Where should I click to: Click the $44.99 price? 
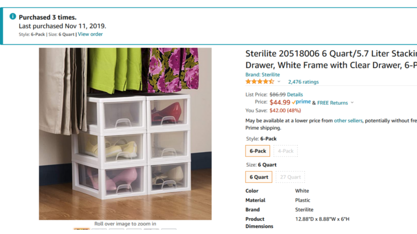coord(280,103)
